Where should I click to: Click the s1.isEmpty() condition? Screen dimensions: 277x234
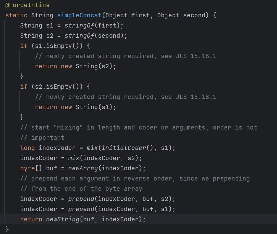tap(57, 46)
